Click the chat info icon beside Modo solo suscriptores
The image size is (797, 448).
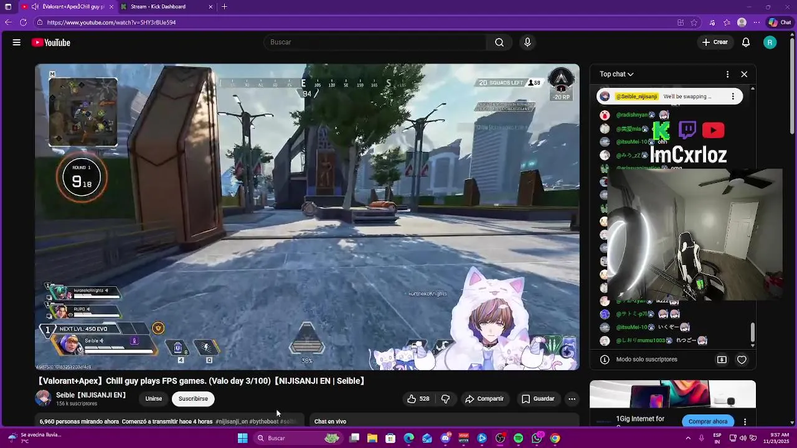click(605, 360)
